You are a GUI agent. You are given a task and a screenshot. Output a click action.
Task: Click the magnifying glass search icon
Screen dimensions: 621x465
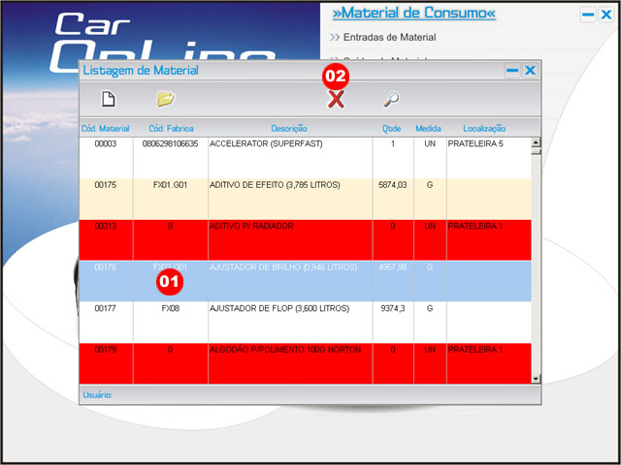pos(390,98)
